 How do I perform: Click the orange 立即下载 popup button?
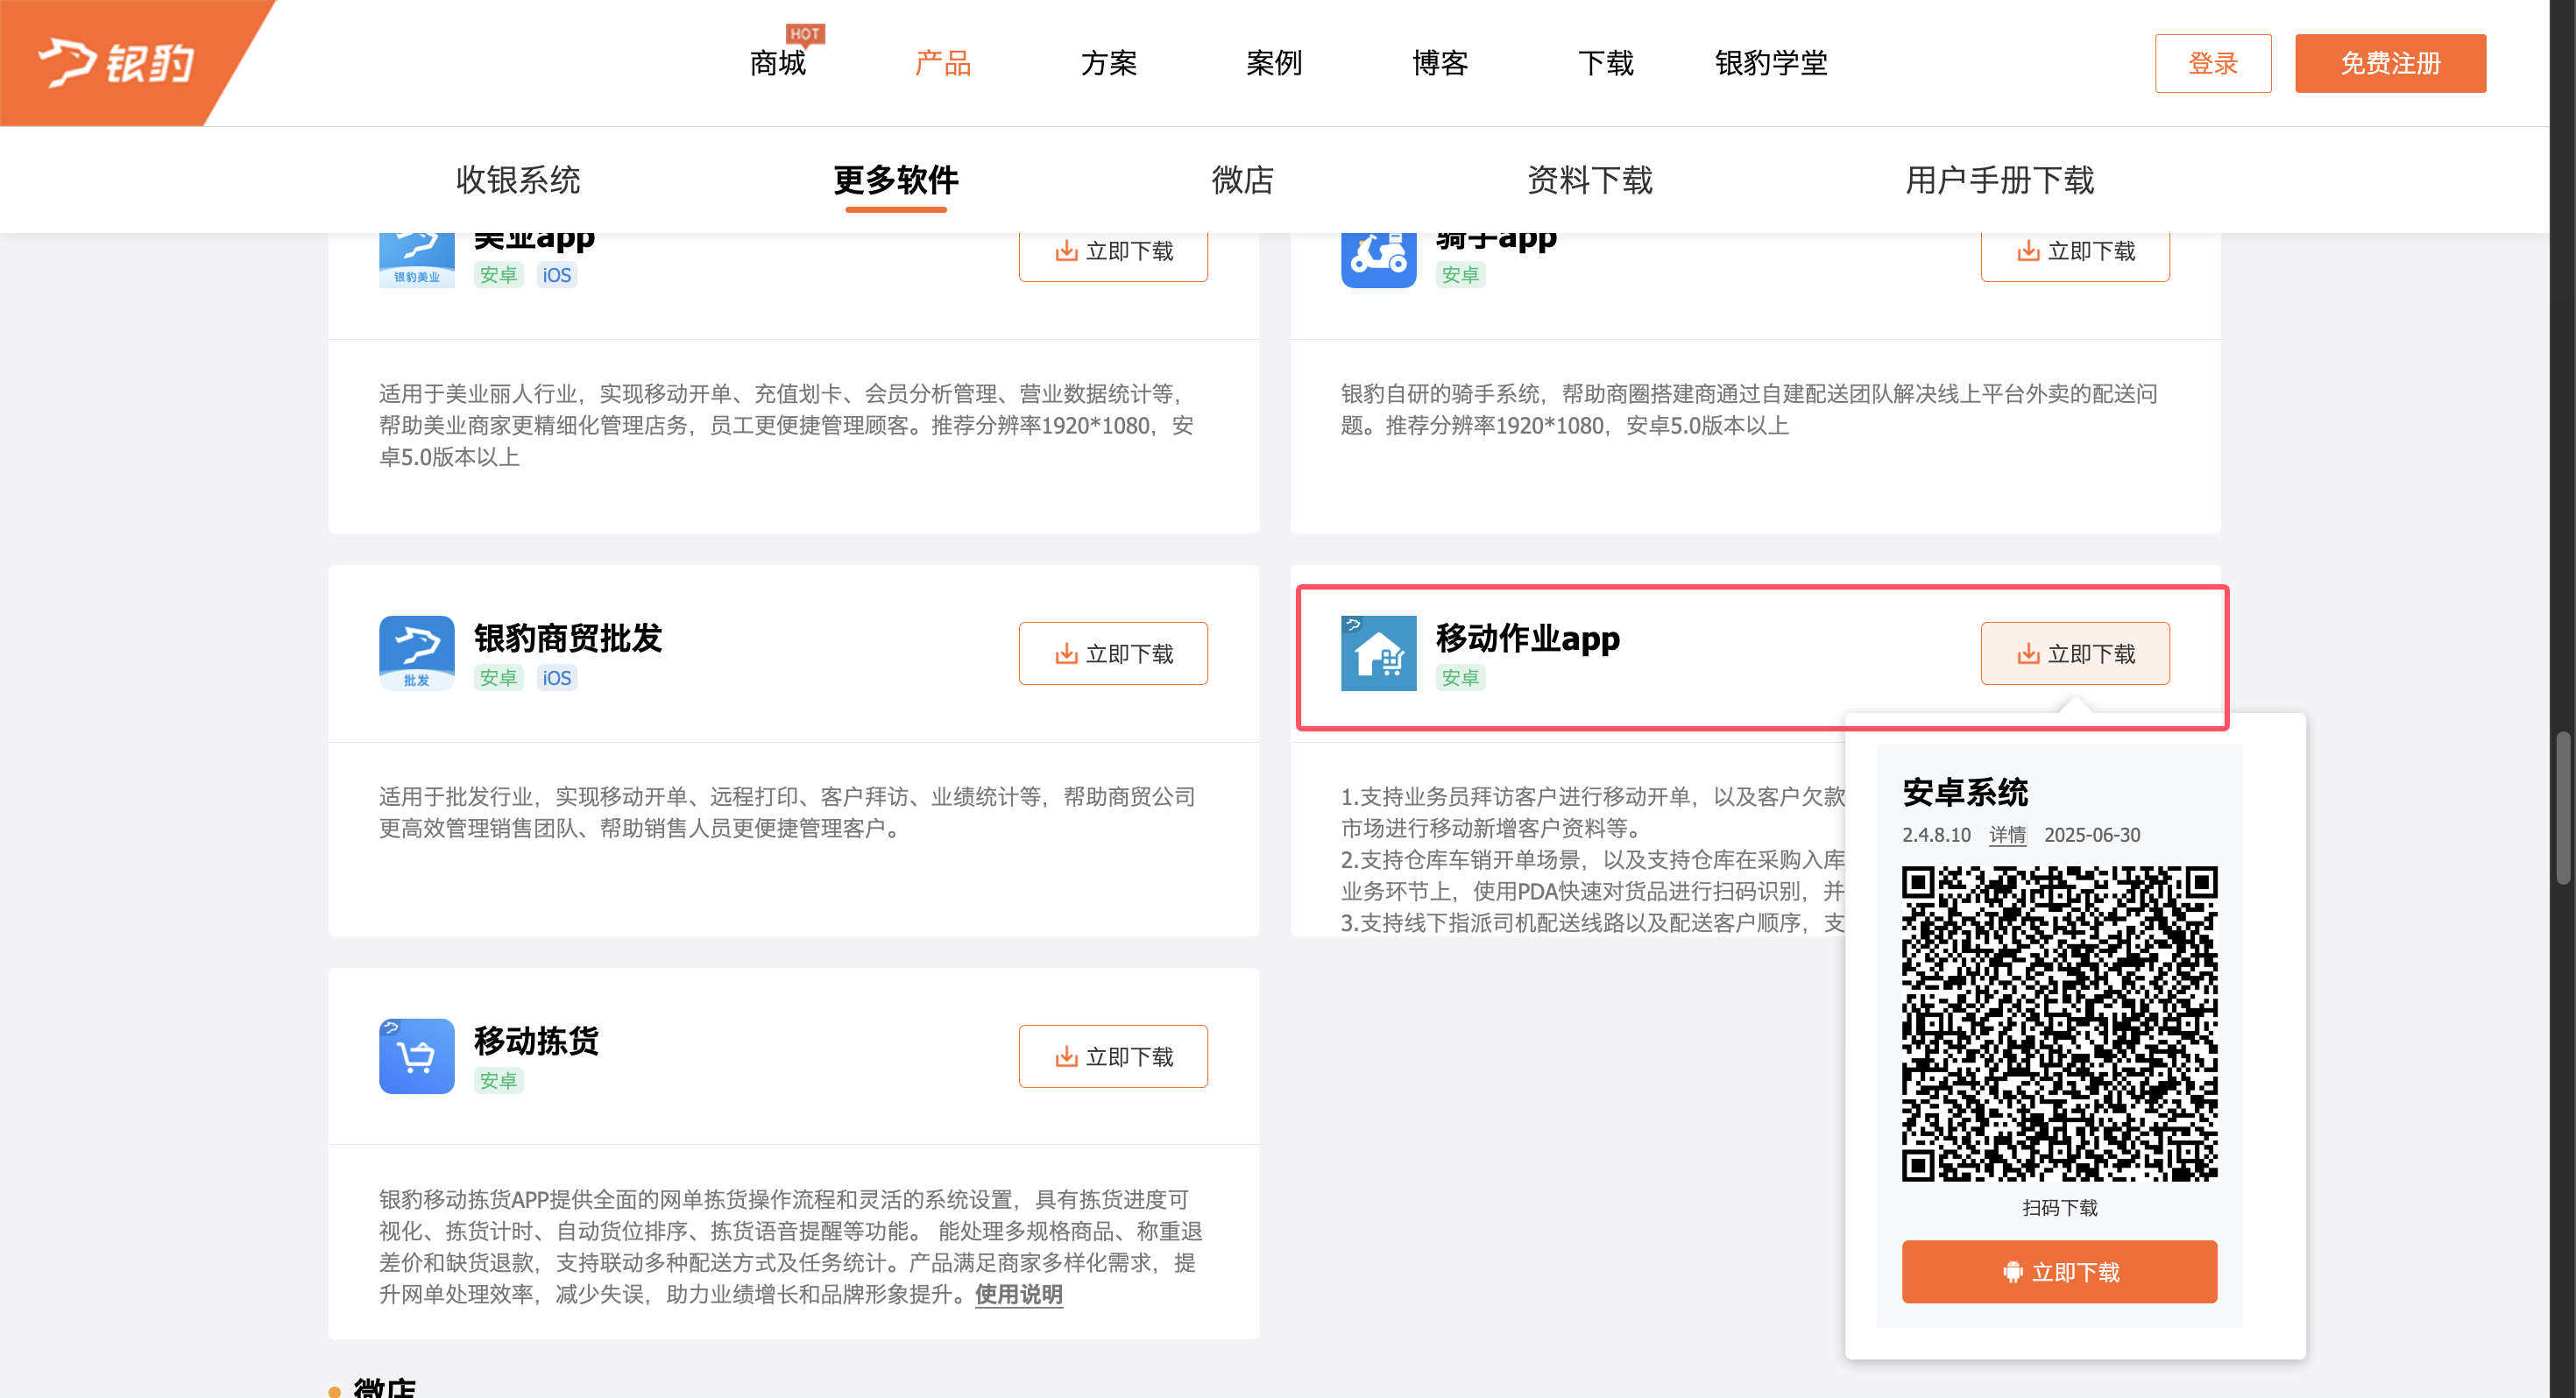(2059, 1272)
